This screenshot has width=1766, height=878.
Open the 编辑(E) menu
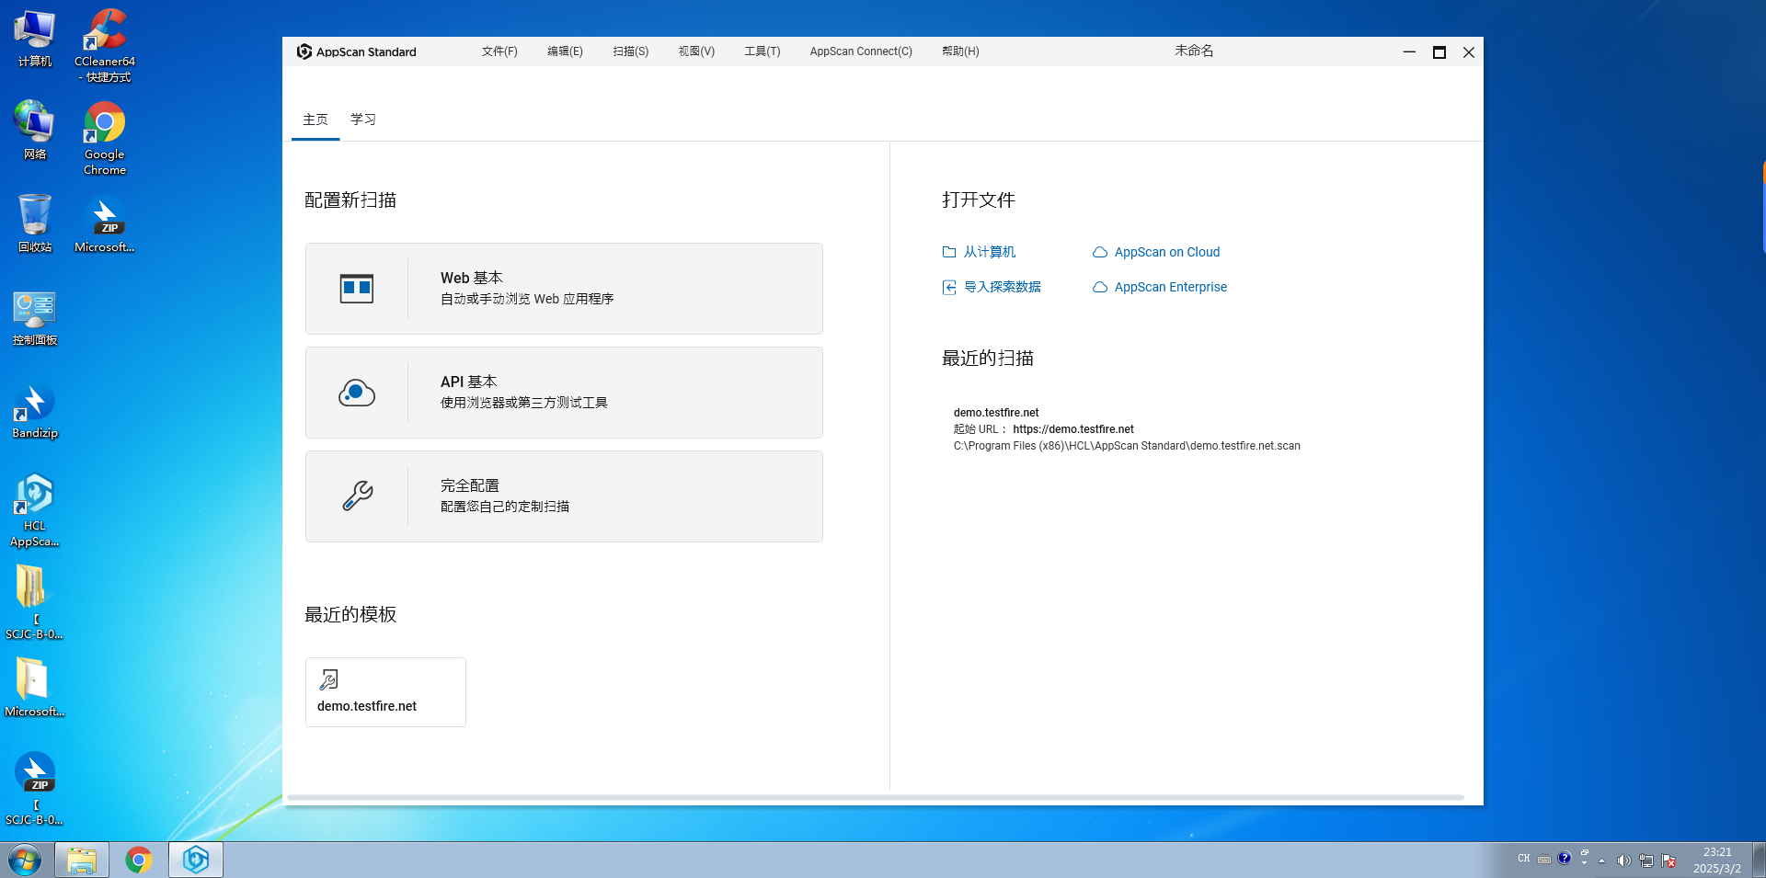(x=565, y=51)
